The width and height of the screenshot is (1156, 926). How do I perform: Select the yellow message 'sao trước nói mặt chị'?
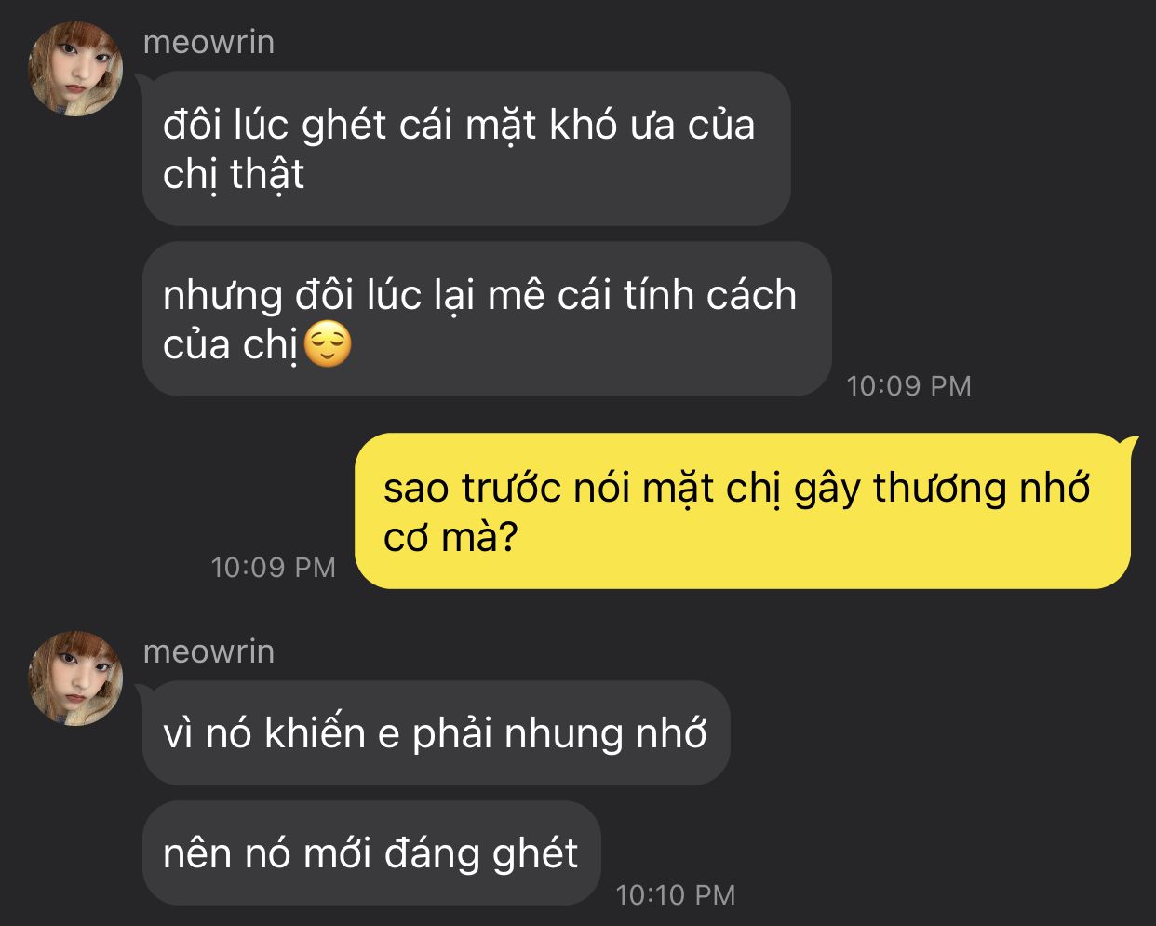coord(743,511)
